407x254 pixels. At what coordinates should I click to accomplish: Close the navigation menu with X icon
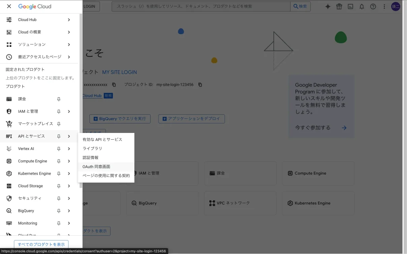click(9, 6)
